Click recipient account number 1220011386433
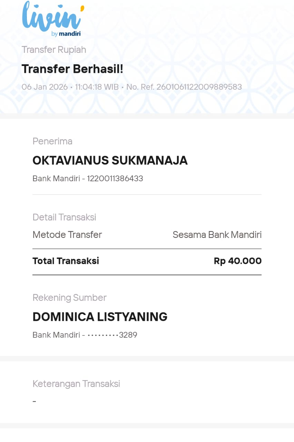 [115, 179]
